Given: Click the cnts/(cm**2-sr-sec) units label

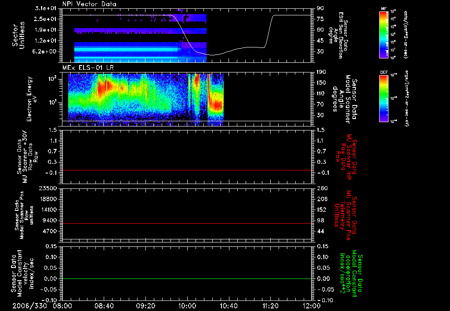Looking at the screenshot, I should point(406,35).
